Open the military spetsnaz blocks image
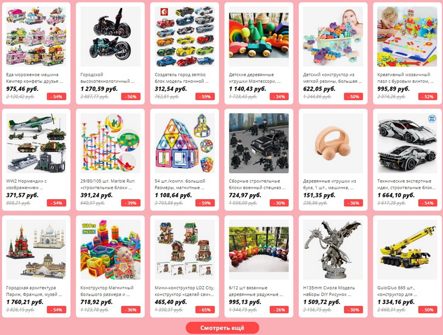443x335 pixels. click(x=259, y=143)
